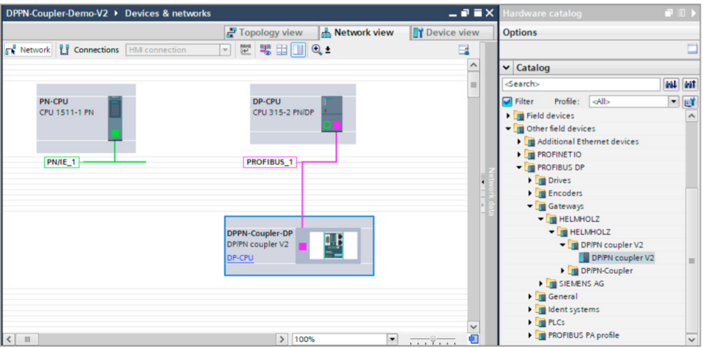Click the search-down icon beside catalog search
Screen dimensions: 703x348
(x=671, y=85)
